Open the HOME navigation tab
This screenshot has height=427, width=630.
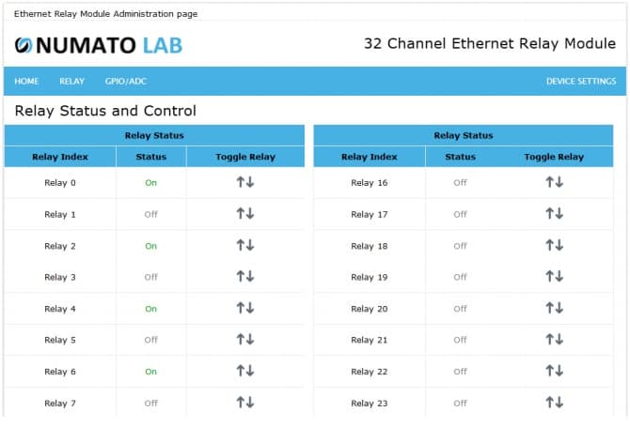26,82
